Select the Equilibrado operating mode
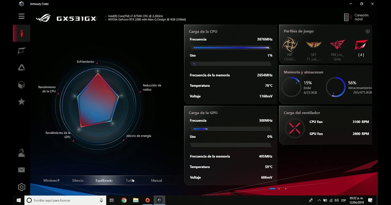 (104, 180)
